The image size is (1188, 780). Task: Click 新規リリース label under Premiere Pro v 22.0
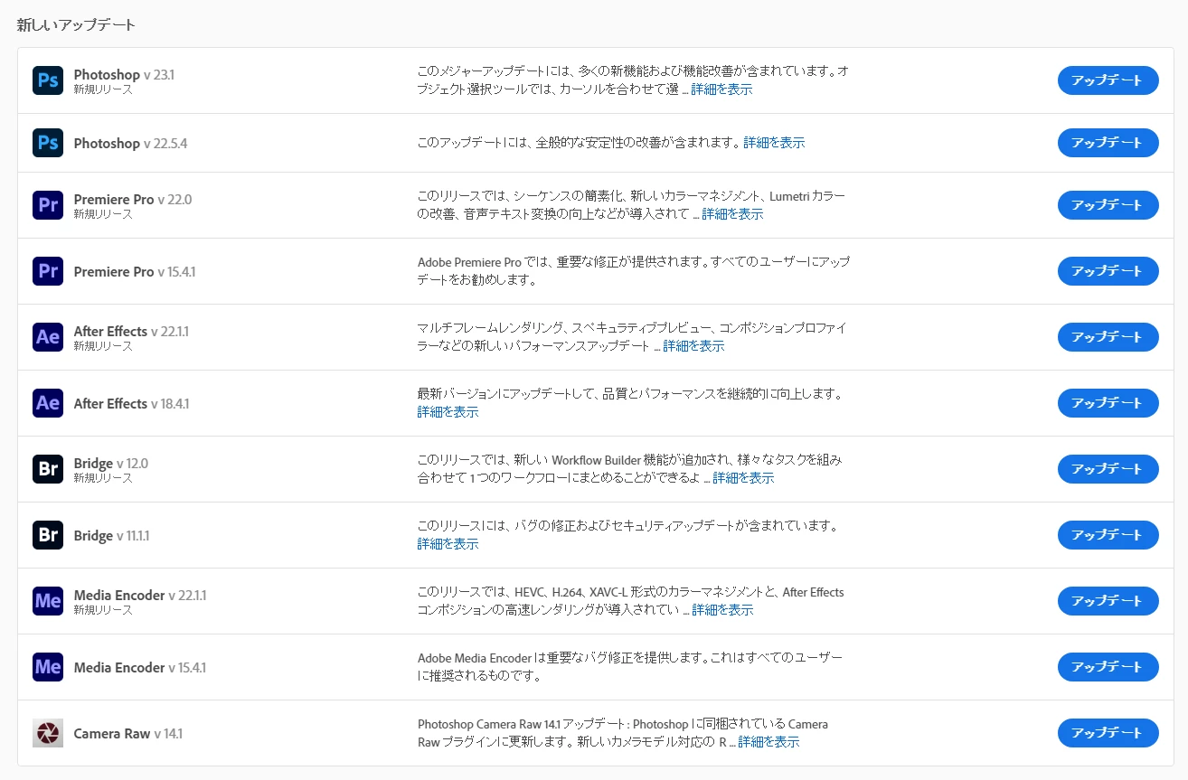[x=103, y=214]
